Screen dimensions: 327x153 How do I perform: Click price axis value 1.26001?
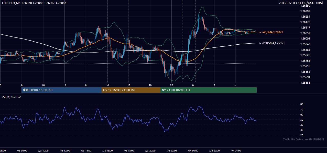[305, 39]
